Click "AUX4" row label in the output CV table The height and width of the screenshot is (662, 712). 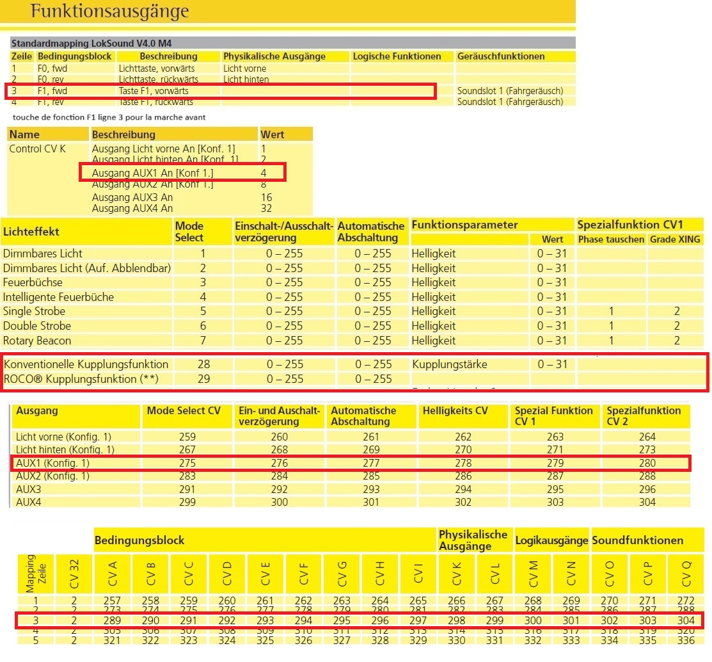(29, 502)
